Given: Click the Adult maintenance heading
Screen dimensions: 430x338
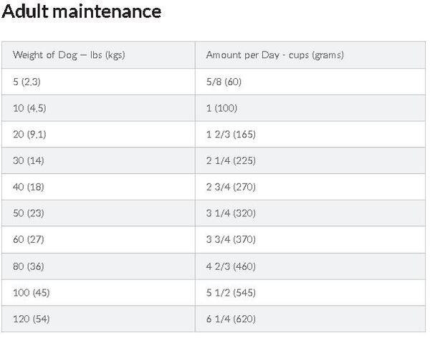Looking at the screenshot, I should [x=82, y=13].
